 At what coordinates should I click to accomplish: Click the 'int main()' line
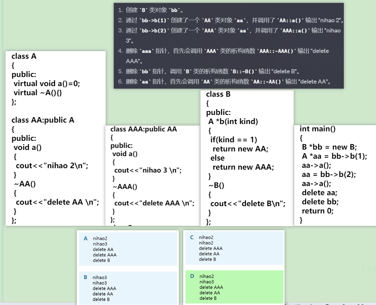317,129
